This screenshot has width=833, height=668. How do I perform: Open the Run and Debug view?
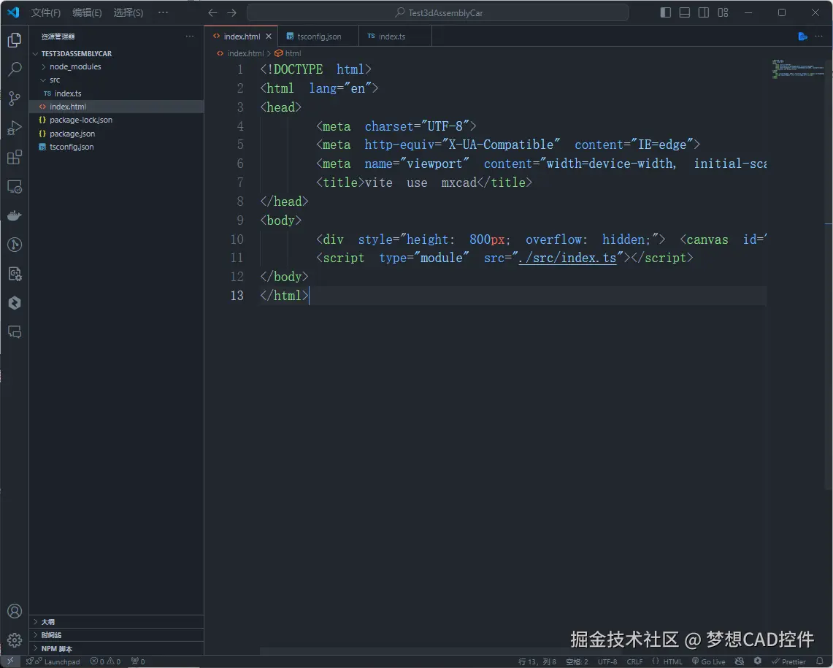click(15, 128)
